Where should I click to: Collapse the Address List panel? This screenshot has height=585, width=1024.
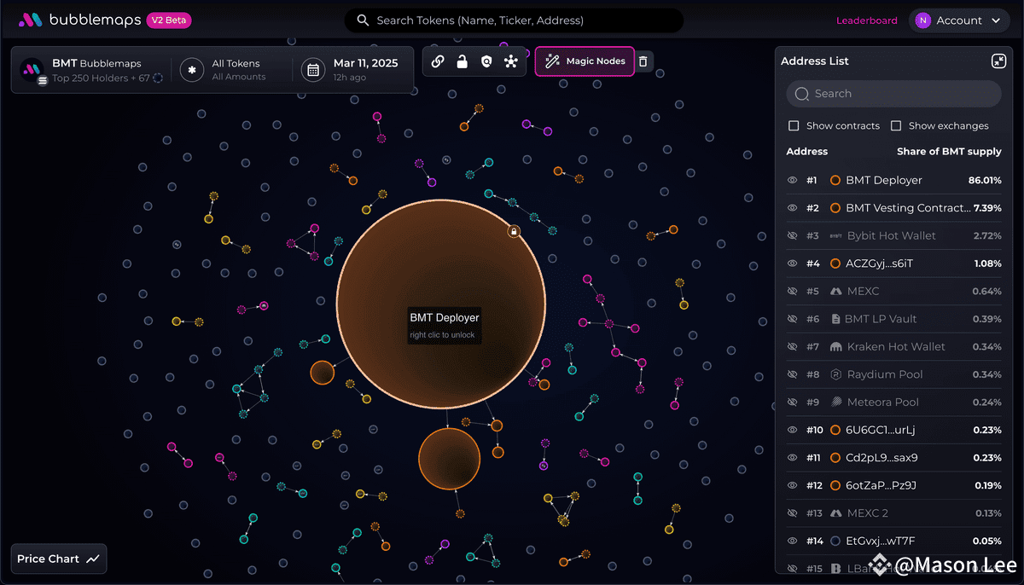coord(998,61)
